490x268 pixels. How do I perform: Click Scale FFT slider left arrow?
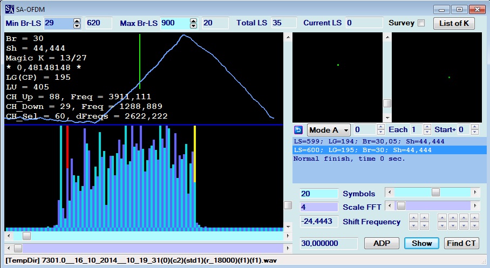pos(390,205)
